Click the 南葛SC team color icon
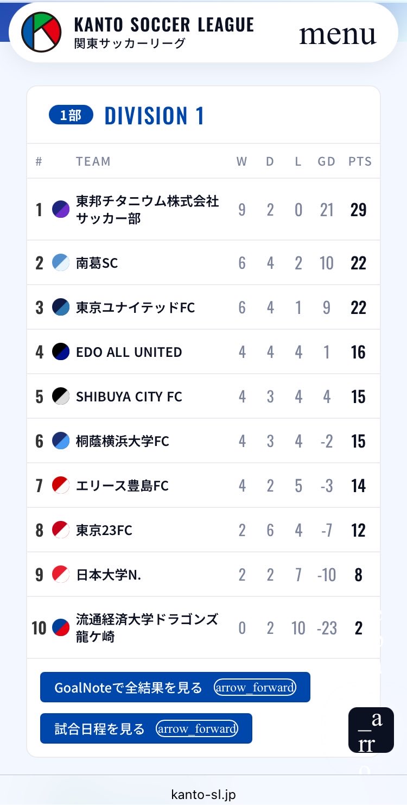407x805 pixels. coord(61,263)
